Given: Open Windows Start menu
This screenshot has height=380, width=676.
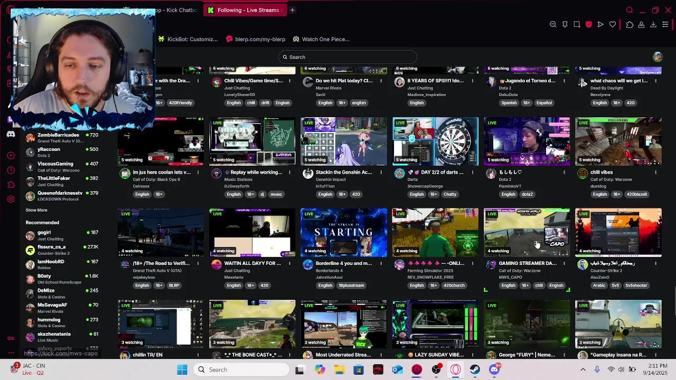Looking at the screenshot, I should [182, 369].
